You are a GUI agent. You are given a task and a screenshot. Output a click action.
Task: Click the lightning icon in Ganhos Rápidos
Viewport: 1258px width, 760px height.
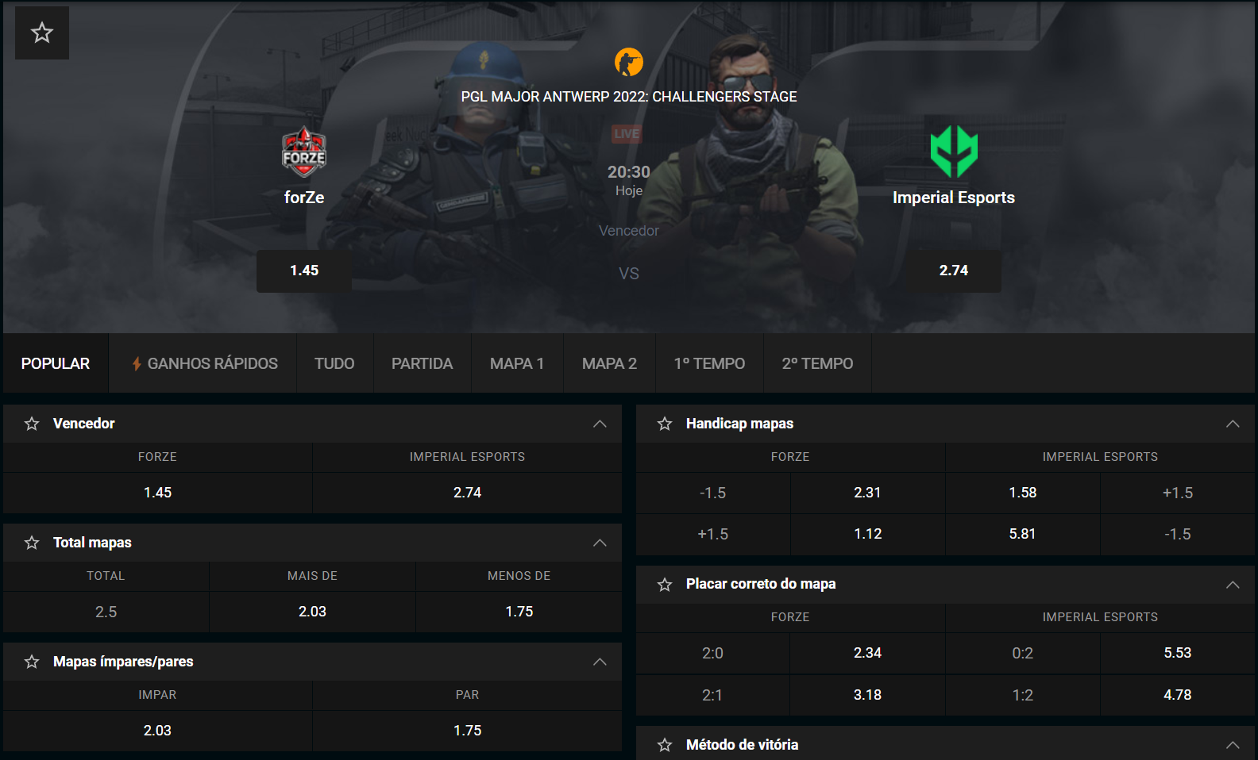137,363
